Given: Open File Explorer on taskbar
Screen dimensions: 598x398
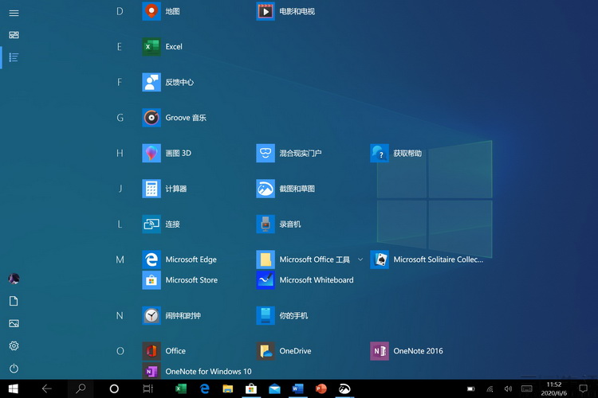Looking at the screenshot, I should click(x=228, y=388).
